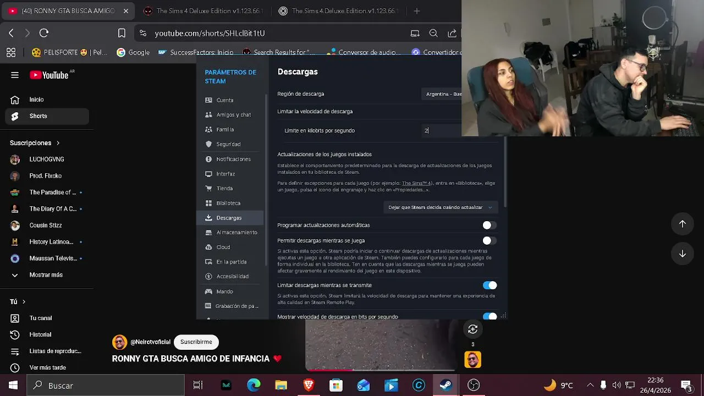Click the taskbar Buscar search box
Viewport: 704px width, 396px height.
(106, 386)
